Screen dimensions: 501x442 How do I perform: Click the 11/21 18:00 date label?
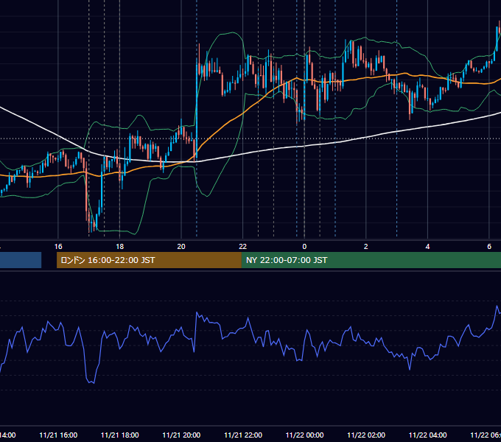click(x=120, y=435)
